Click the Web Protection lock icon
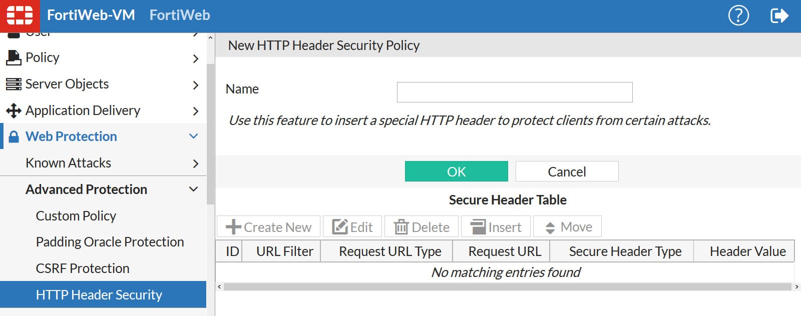The height and width of the screenshot is (316, 801). pyautogui.click(x=14, y=136)
